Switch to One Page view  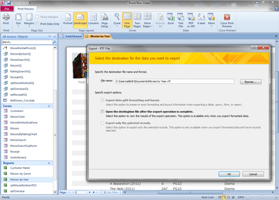[x=127, y=20]
